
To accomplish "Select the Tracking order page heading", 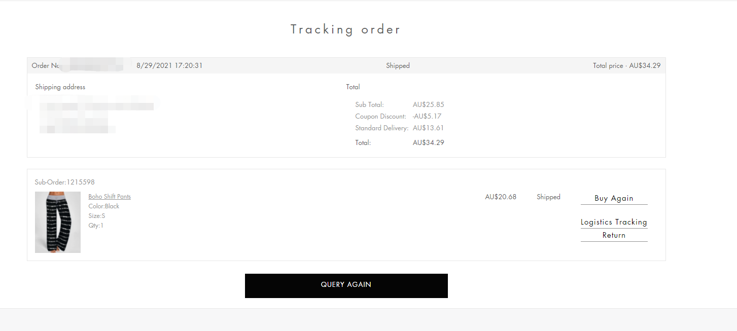I will 345,29.
